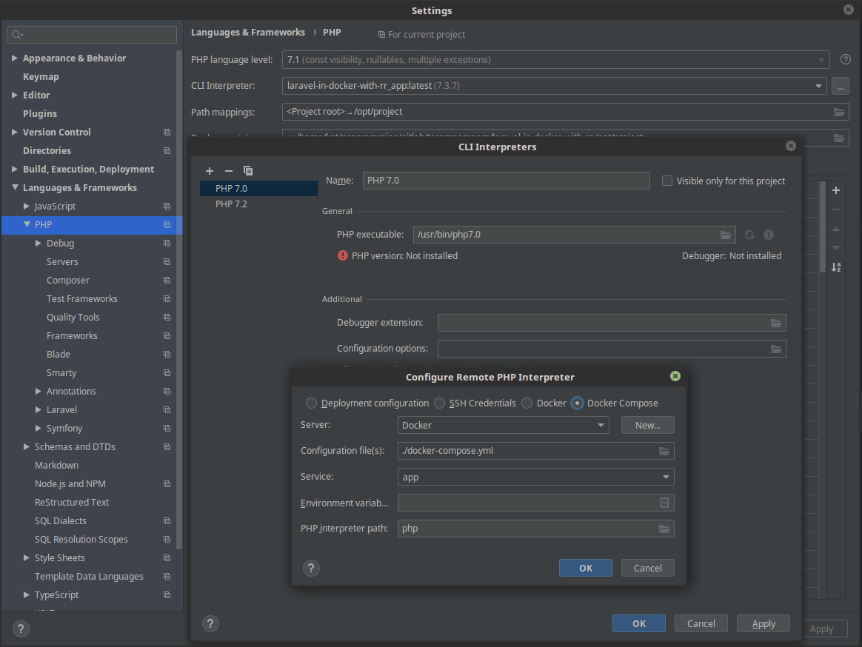The image size is (862, 647).
Task: Browse for PHP interpreter path
Action: [664, 529]
